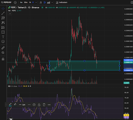Change rectangle fill color bucket swatch
This screenshot has width=133, height=120.
tap(15, 105)
